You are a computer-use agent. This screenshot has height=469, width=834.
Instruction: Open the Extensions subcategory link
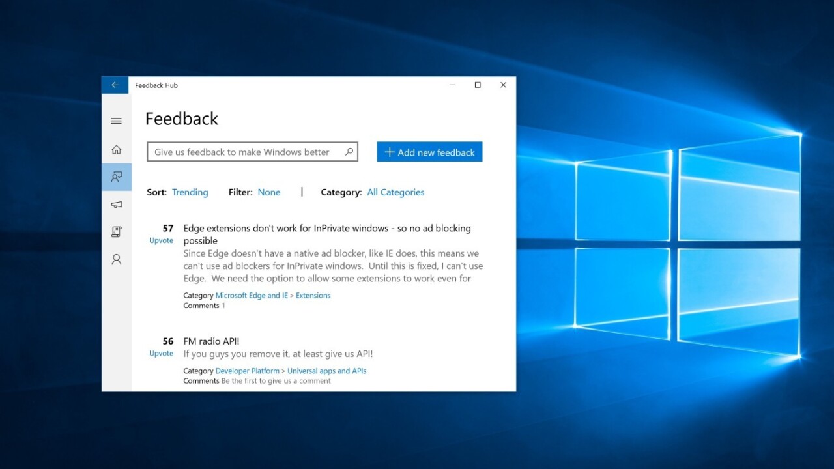pyautogui.click(x=313, y=296)
